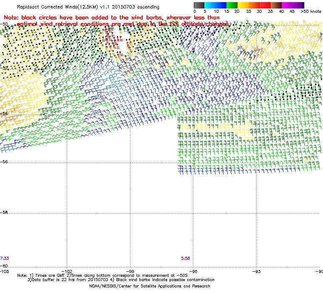
Task: Click the blue 10-15 knots legend segment
Action: (x=221, y=5)
